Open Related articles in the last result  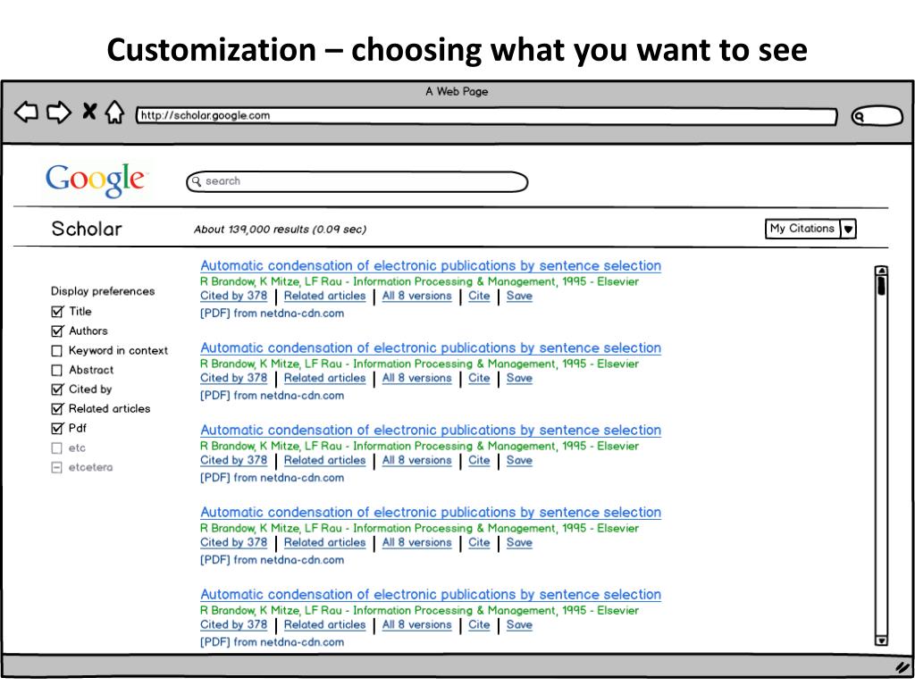tap(324, 624)
